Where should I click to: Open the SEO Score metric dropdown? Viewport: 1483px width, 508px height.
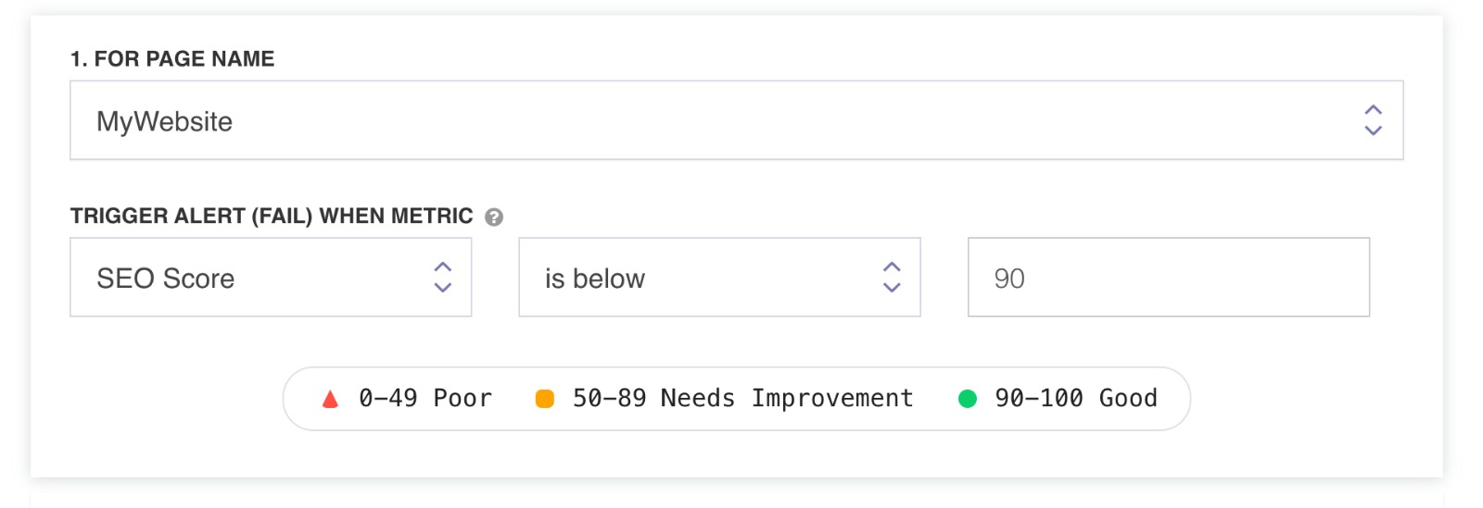(x=271, y=278)
